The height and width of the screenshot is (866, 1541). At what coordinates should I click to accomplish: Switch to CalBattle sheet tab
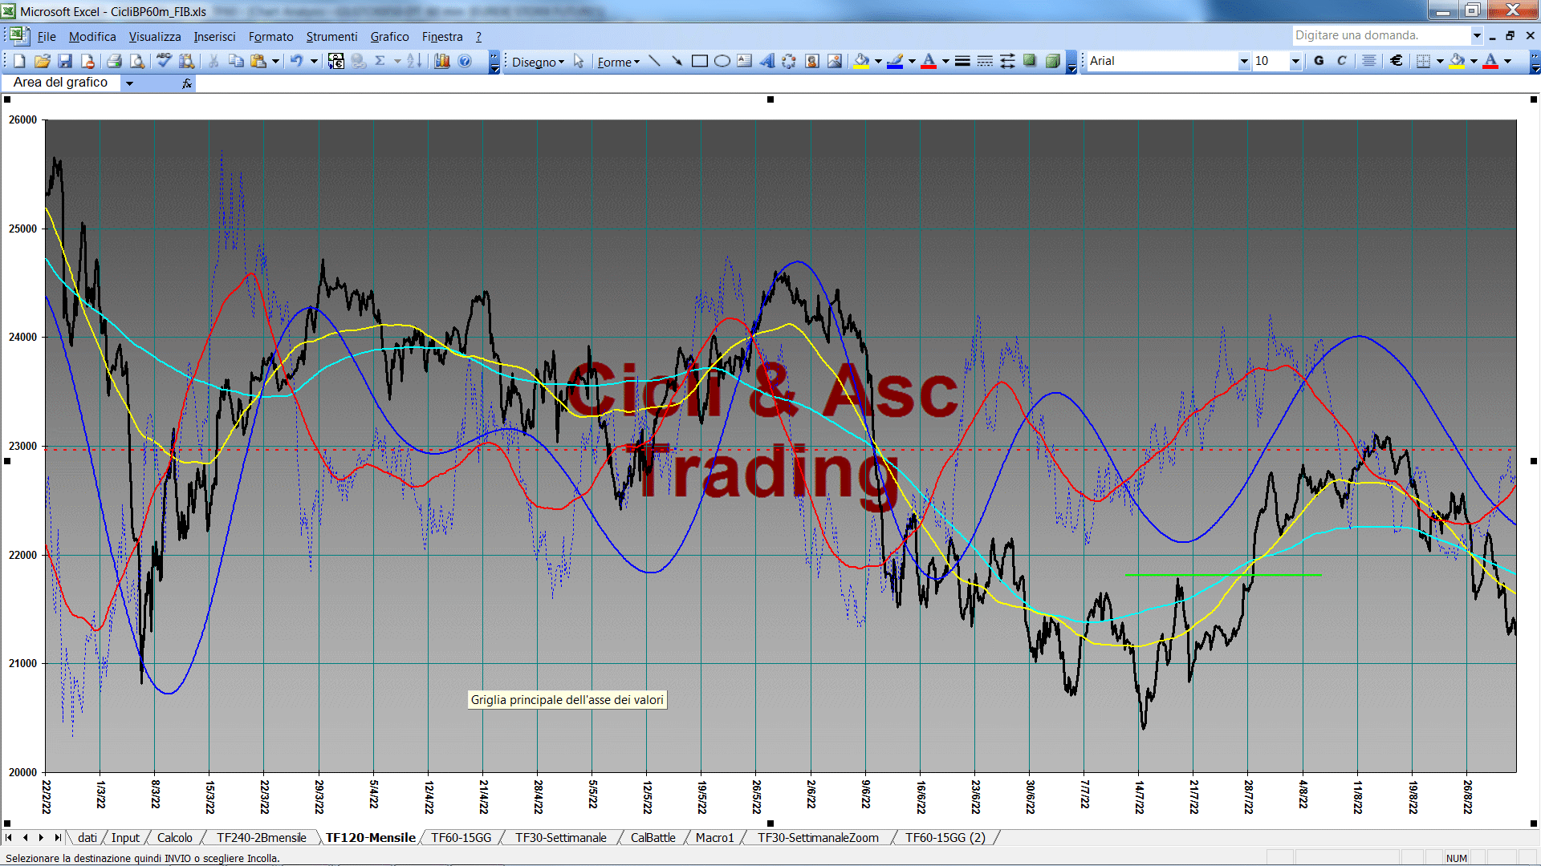(x=653, y=838)
